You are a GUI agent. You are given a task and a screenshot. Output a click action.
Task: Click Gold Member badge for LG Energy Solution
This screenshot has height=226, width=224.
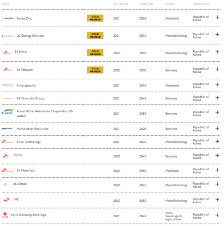pyautogui.click(x=95, y=35)
